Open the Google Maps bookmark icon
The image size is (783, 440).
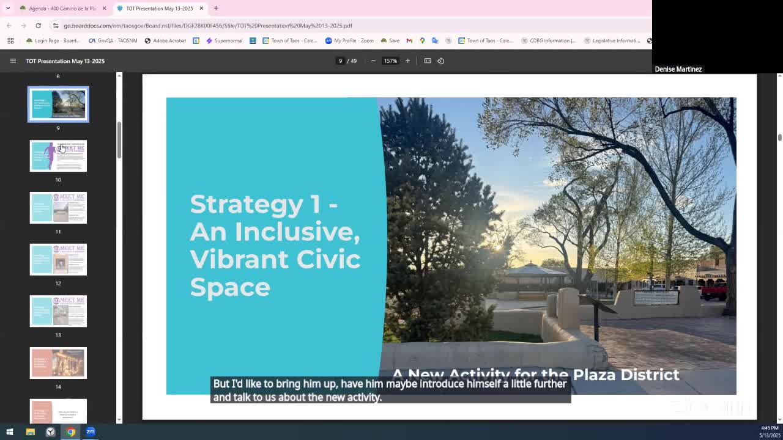click(422, 40)
